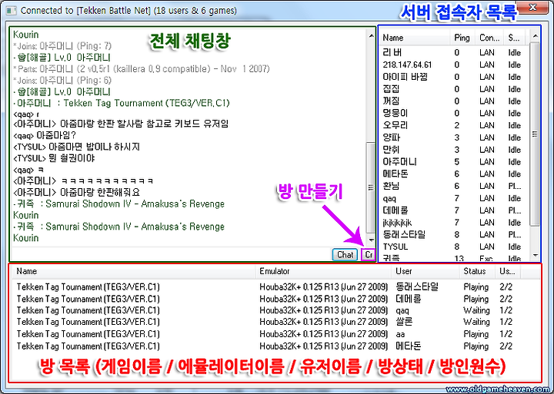Click the Cr create room button
Screen dimensions: 554x394
[368, 255]
